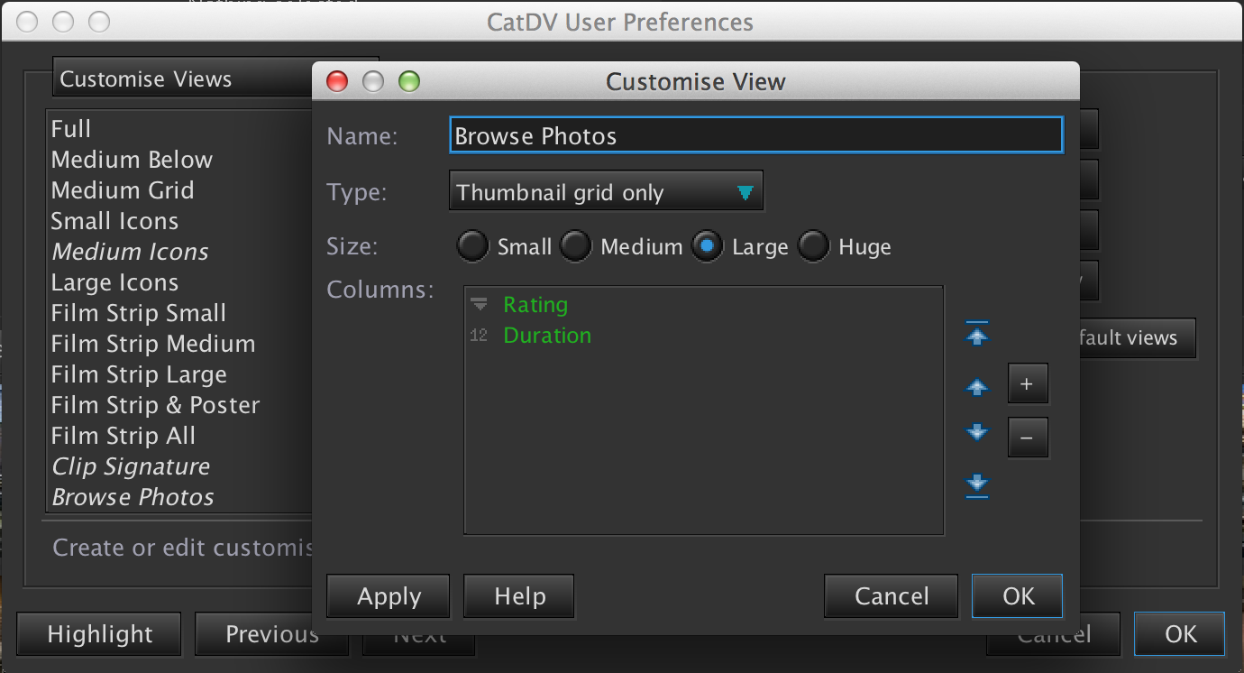This screenshot has height=673, width=1244.
Task: Remove a column with the minus button
Action: pos(1027,438)
